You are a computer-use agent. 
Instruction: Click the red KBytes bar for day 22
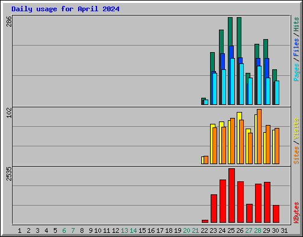(205, 221)
